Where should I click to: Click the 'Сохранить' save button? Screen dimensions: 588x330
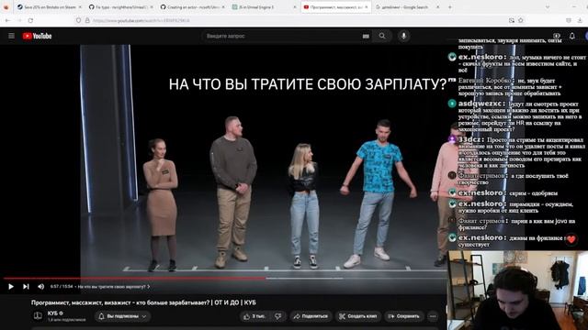(x=404, y=316)
